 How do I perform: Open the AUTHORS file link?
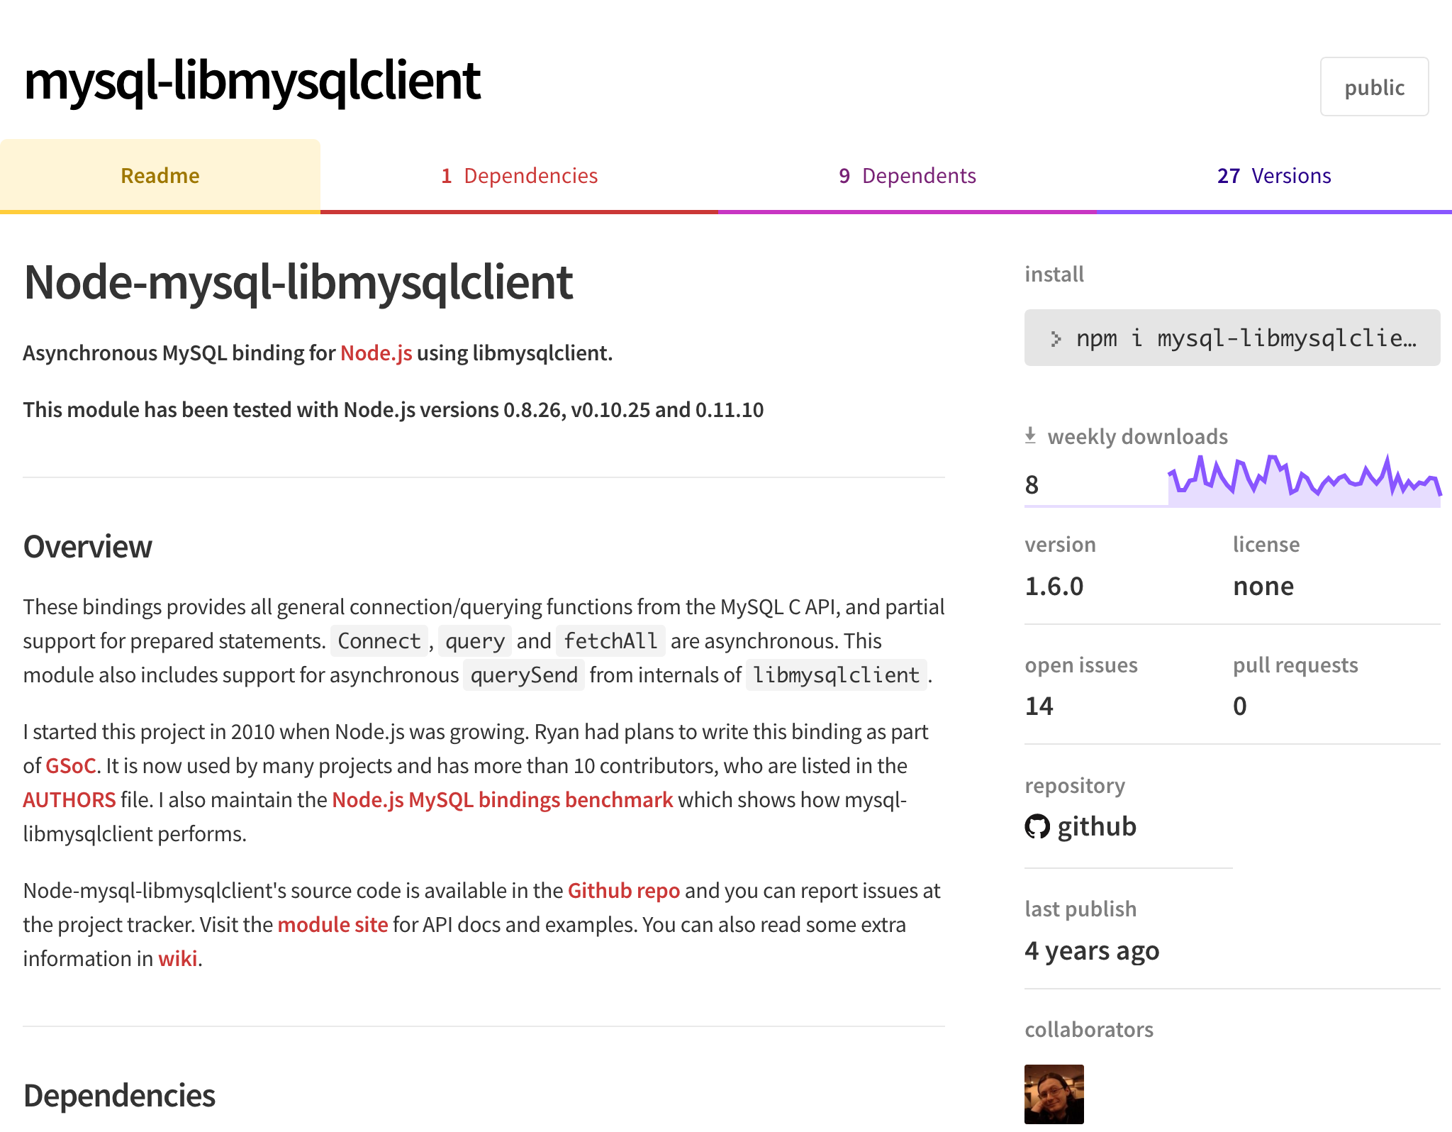click(69, 799)
